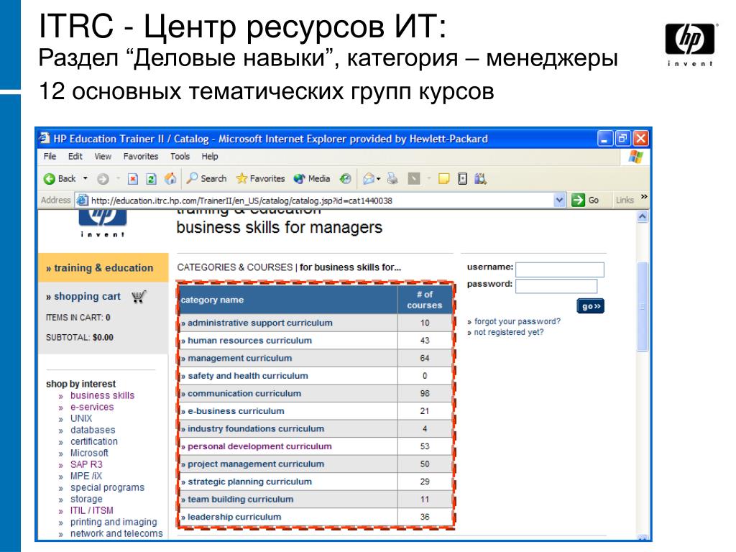This screenshot has width=736, height=552.
Task: Open administrative support curriculum category
Action: [x=260, y=323]
